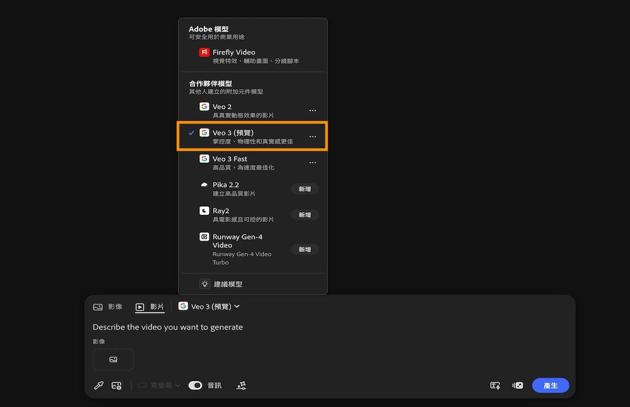Click the 合作夥伴模型 section heading
The width and height of the screenshot is (630, 407).
click(211, 84)
